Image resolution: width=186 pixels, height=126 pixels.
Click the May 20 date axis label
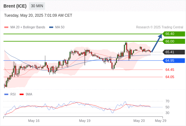coord(139,121)
